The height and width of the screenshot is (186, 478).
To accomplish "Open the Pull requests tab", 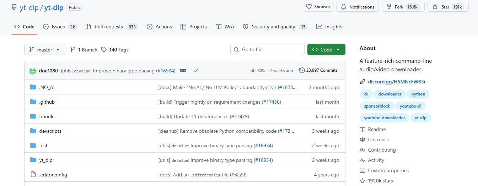I will point(112,27).
